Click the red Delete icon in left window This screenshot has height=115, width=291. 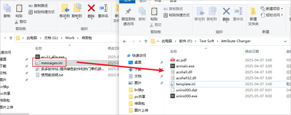(x=91, y=8)
